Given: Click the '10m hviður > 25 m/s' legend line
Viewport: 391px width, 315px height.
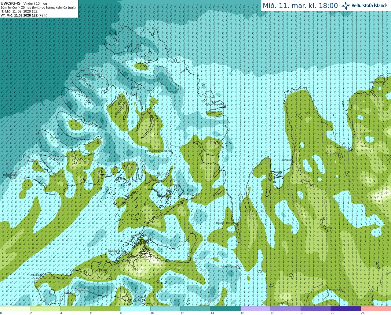Looking at the screenshot, I should (38, 7).
